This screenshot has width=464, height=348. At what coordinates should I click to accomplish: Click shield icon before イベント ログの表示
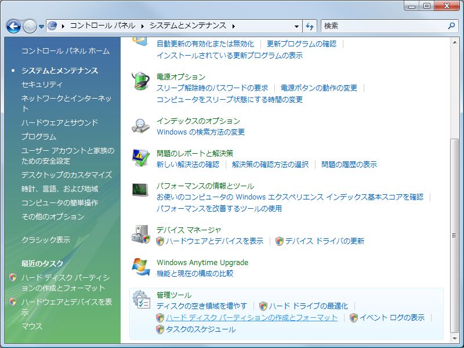point(354,318)
